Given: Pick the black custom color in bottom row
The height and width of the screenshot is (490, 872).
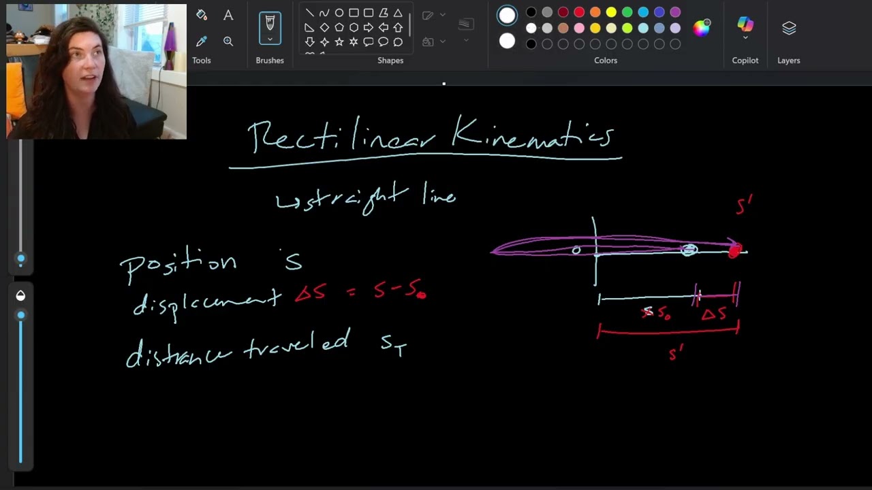Looking at the screenshot, I should click(x=531, y=44).
